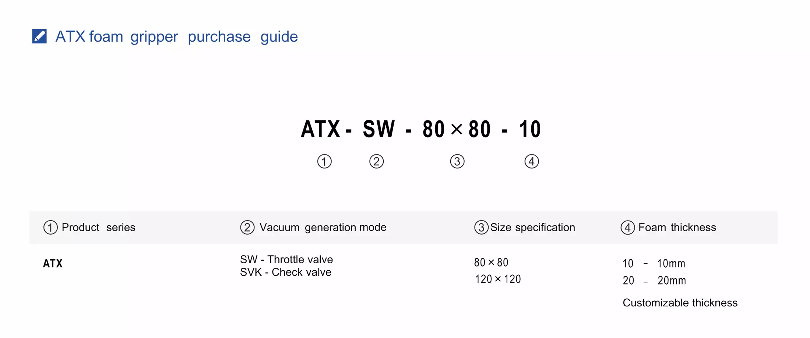Click circled 1 beside Product series
The image size is (810, 338).
[50, 228]
